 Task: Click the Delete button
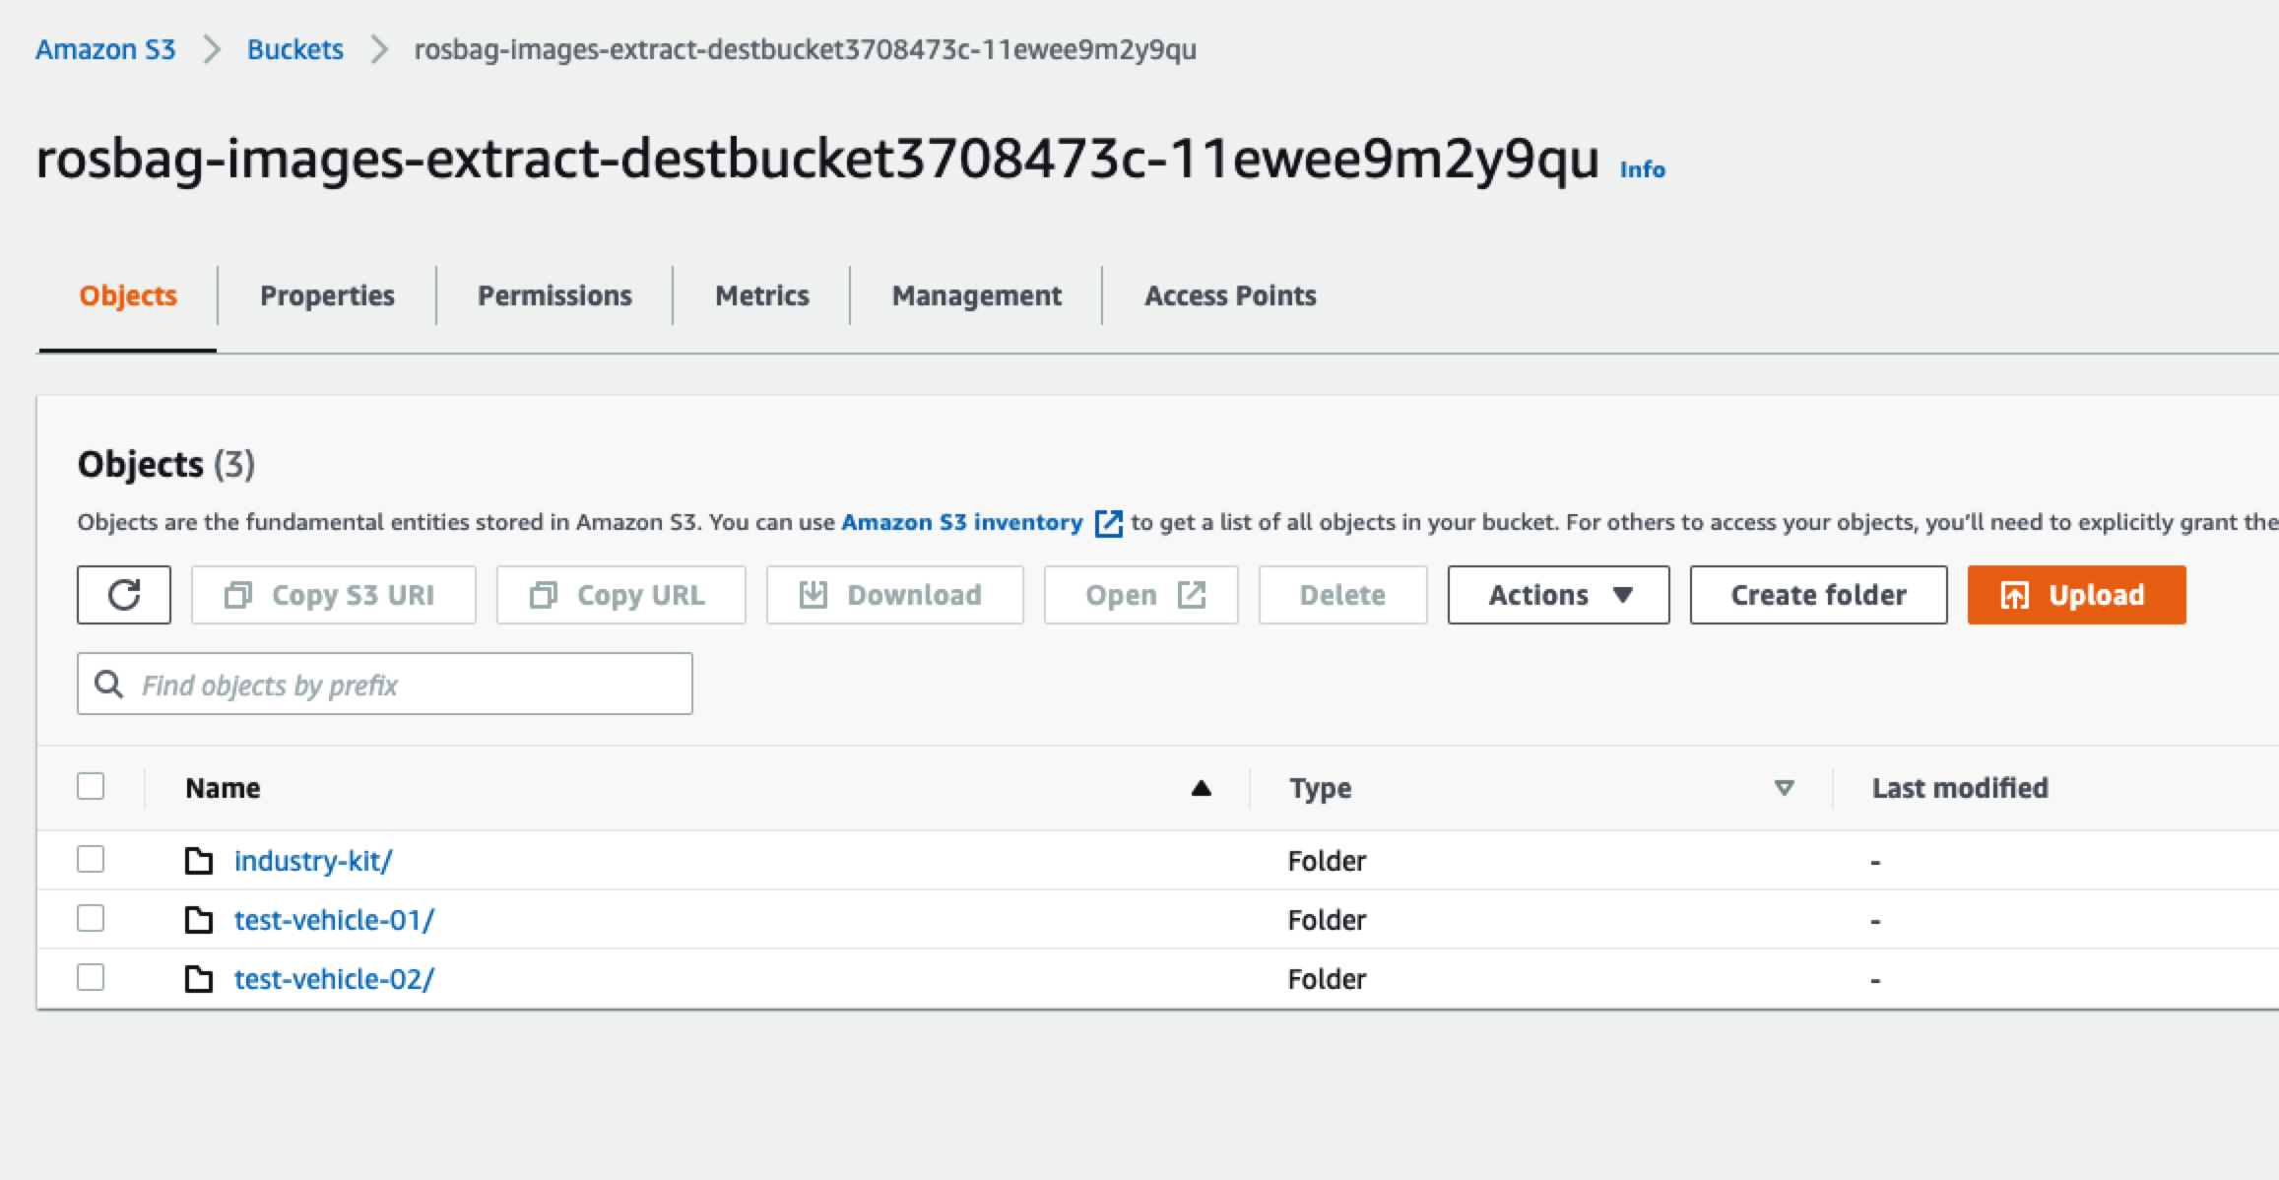(1343, 595)
